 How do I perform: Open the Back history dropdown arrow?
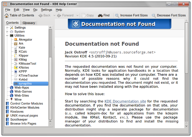[55, 16]
